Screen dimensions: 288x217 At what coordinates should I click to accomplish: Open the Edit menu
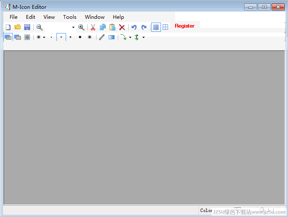[x=31, y=17]
